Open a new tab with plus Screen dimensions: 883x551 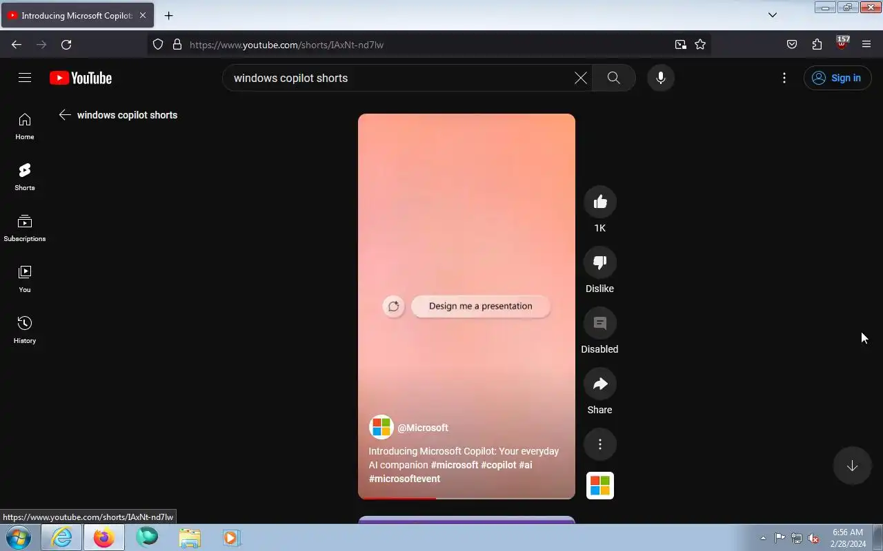pos(169,15)
